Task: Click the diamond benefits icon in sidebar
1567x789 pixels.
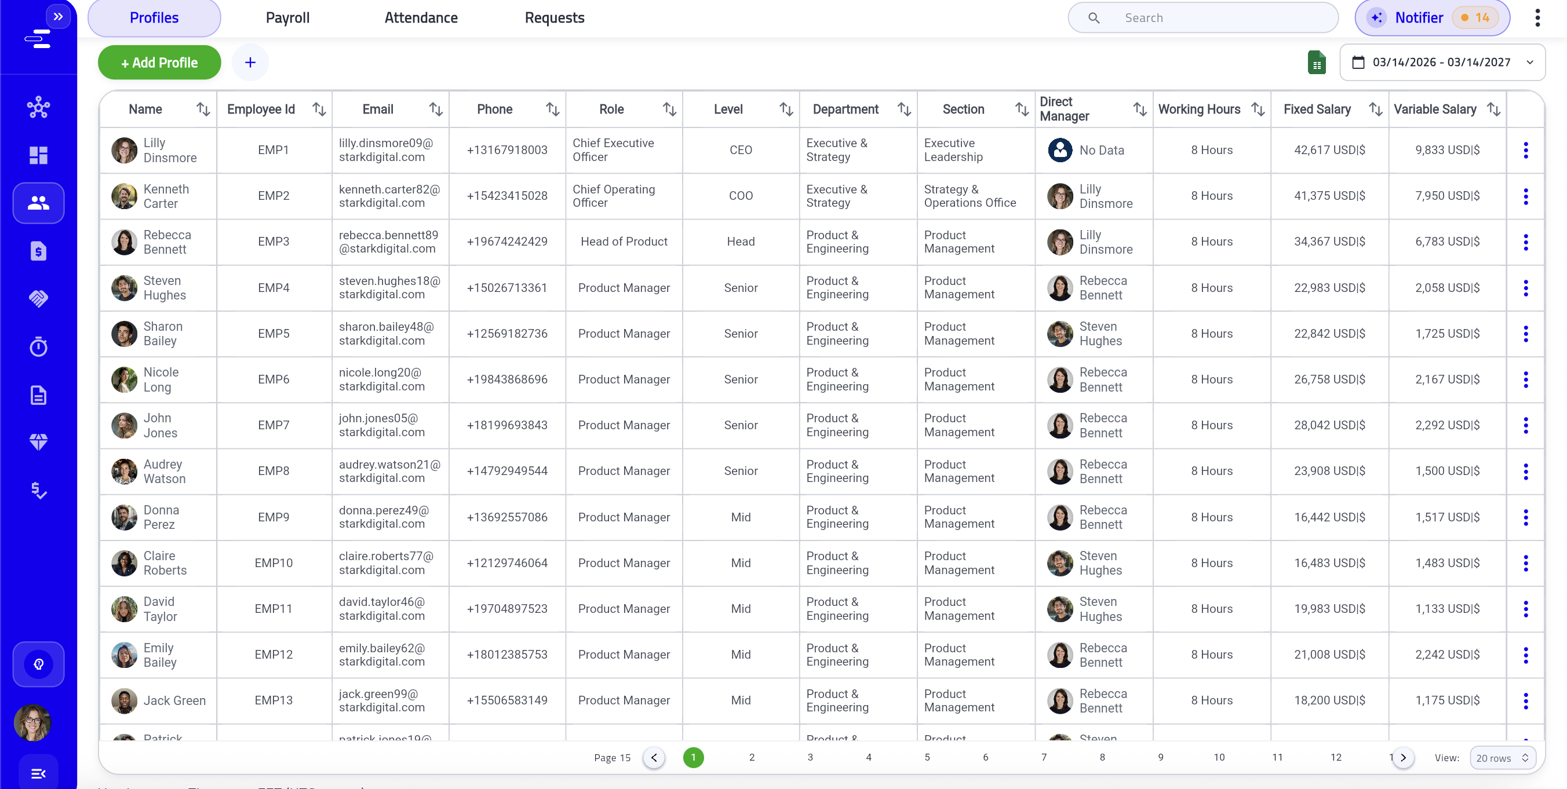Action: [38, 442]
